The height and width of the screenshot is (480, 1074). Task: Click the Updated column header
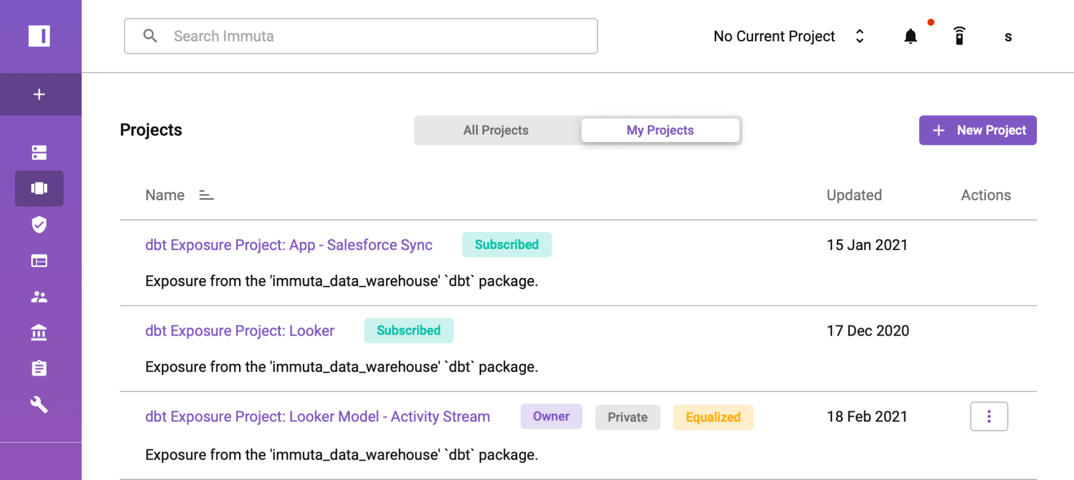click(x=854, y=195)
